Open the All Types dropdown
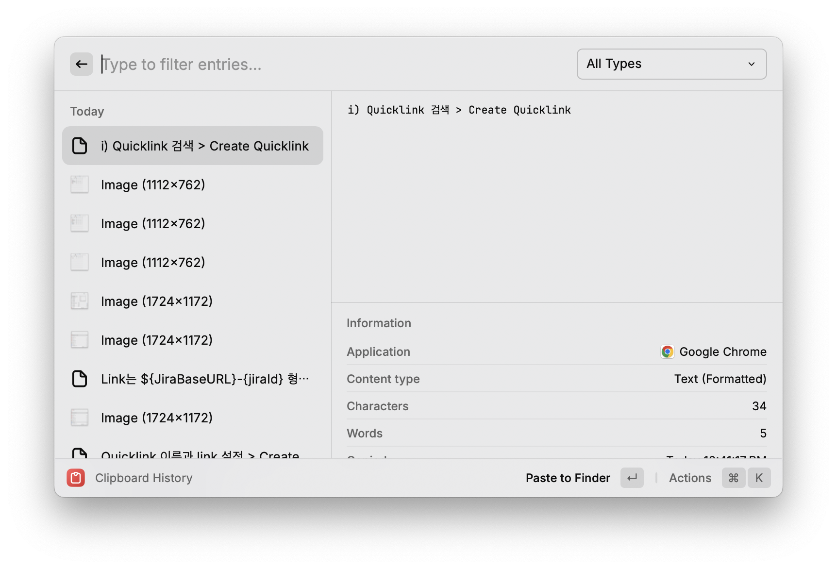This screenshot has height=569, width=837. click(x=671, y=64)
